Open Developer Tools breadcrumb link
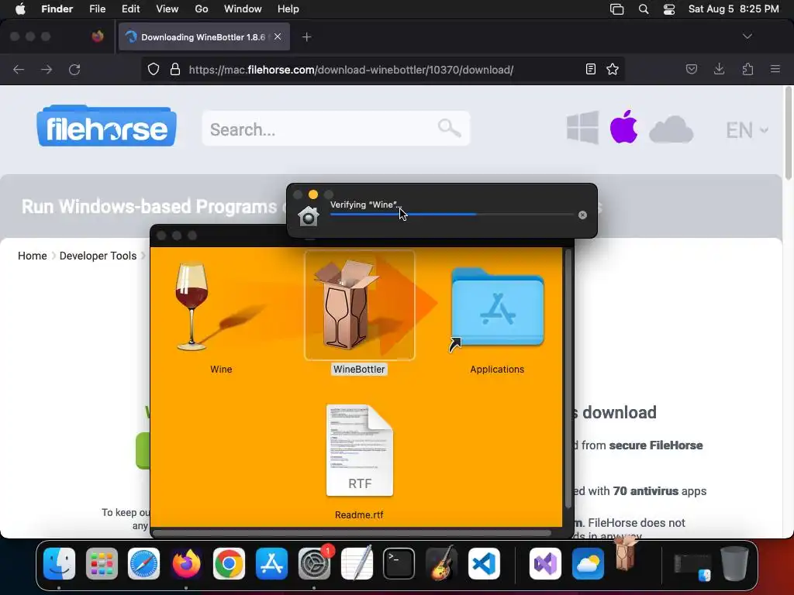This screenshot has height=595, width=794. (98, 256)
